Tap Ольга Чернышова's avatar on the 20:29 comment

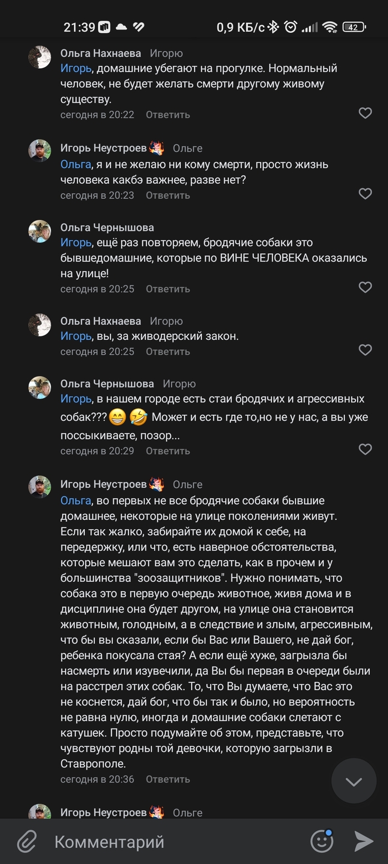click(x=40, y=388)
